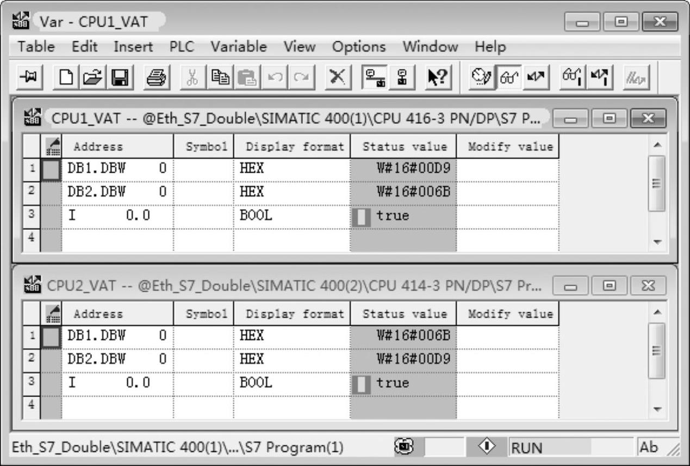The image size is (690, 466).
Task: Open the Variable menu
Action: 239,47
